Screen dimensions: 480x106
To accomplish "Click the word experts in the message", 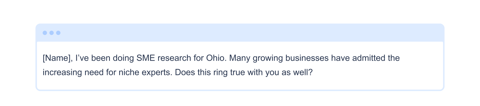I will tap(157, 72).
